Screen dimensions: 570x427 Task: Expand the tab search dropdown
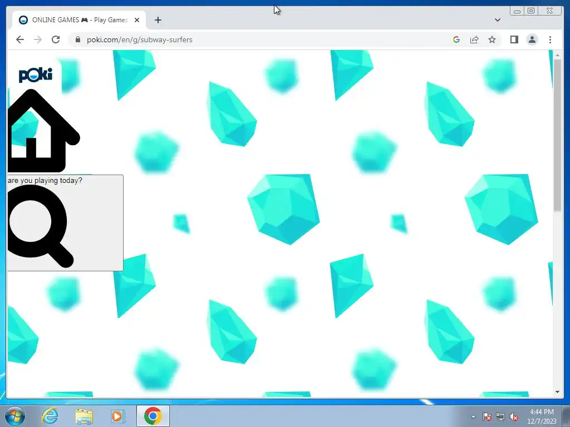click(x=497, y=20)
